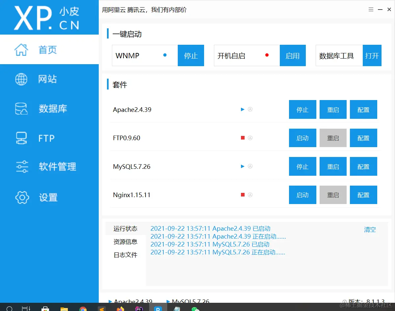Click the greyed 重启 button for Nginx1.15.11
This screenshot has width=395, height=311.
[333, 195]
